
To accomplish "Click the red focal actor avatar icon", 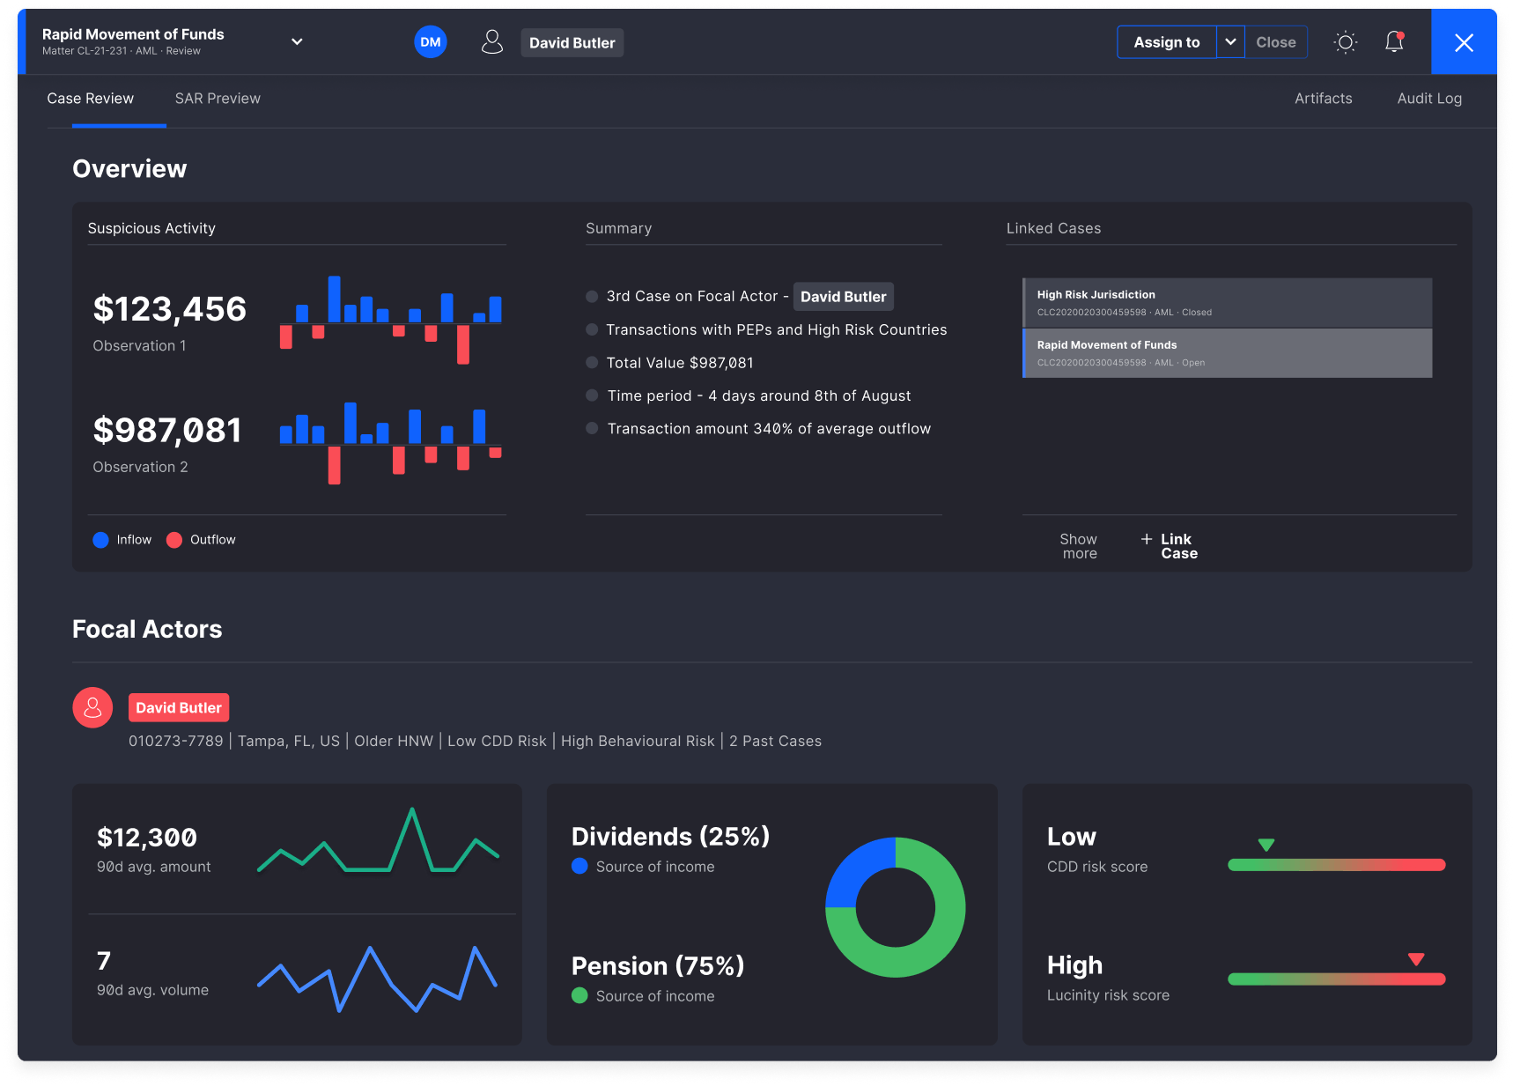I will coord(92,707).
